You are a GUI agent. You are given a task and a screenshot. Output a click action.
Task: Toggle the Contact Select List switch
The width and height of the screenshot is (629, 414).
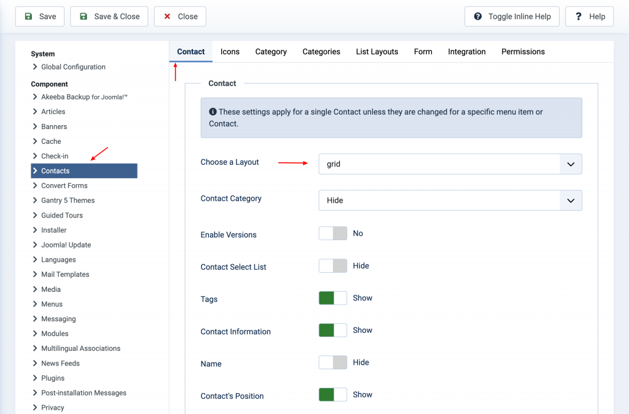tap(333, 265)
